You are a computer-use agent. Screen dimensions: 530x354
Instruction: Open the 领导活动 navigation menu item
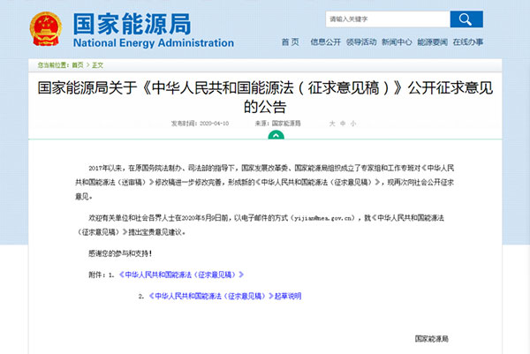point(361,41)
